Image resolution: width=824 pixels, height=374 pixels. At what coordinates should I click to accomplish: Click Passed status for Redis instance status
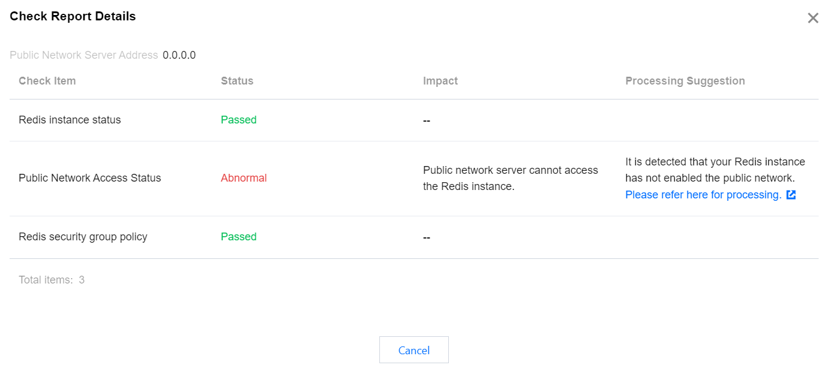click(239, 120)
